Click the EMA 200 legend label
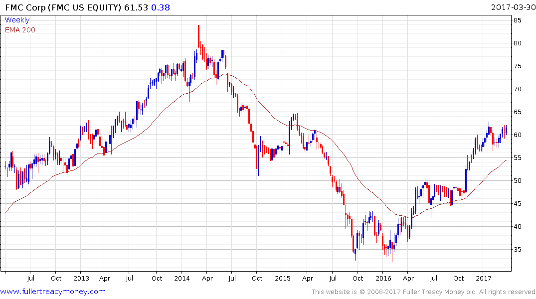 20,30
